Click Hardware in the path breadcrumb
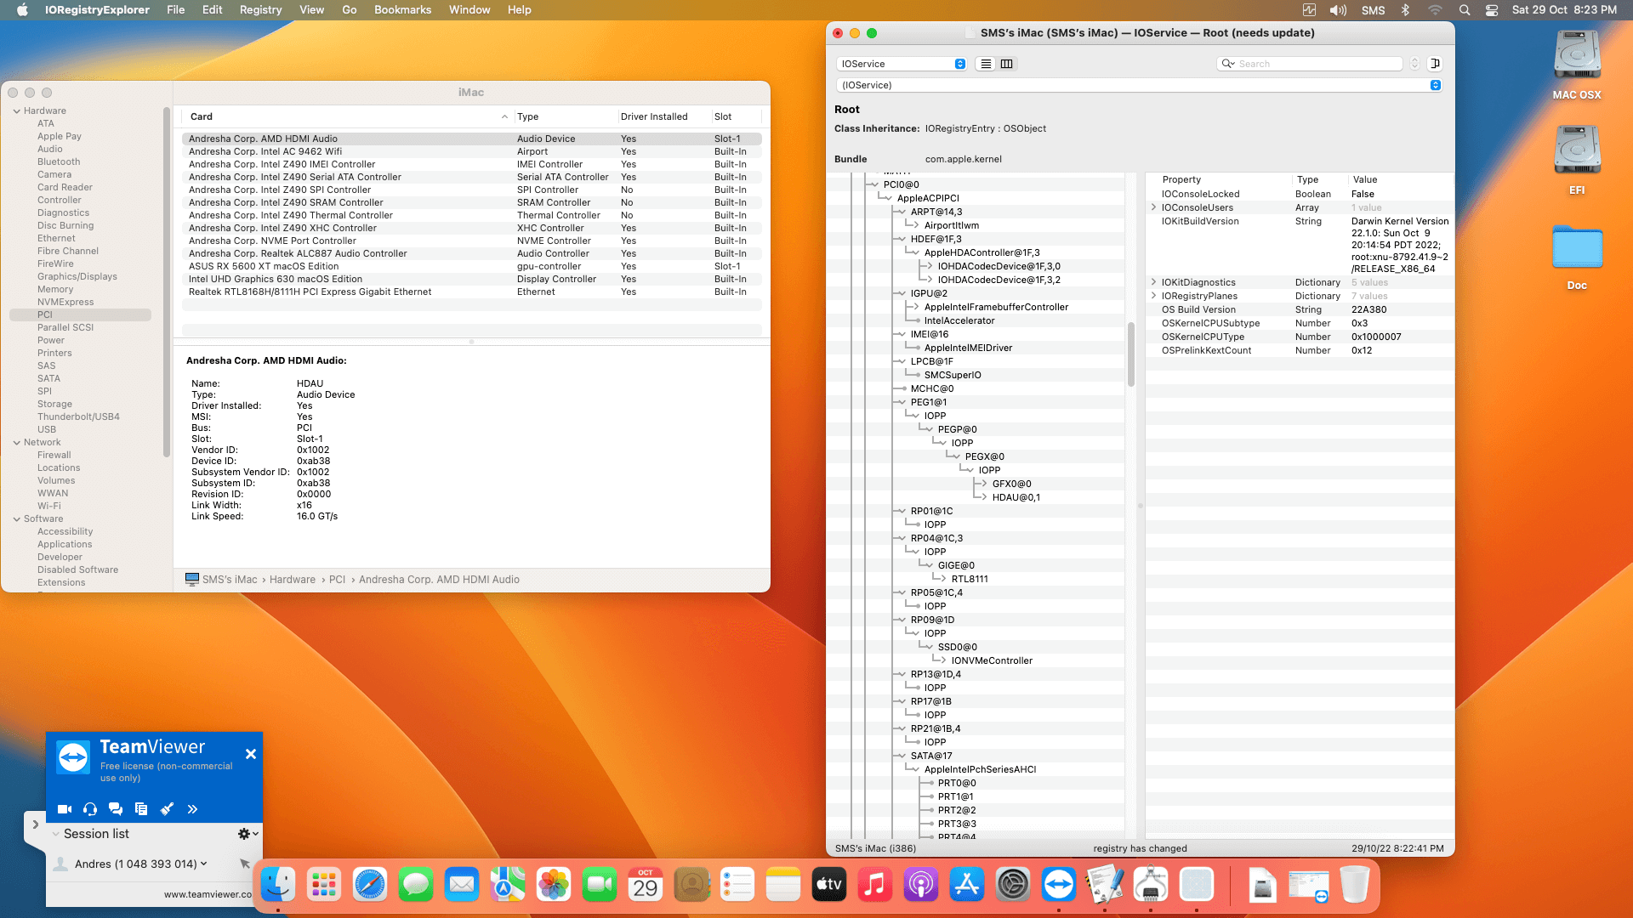This screenshot has height=918, width=1633. point(293,580)
